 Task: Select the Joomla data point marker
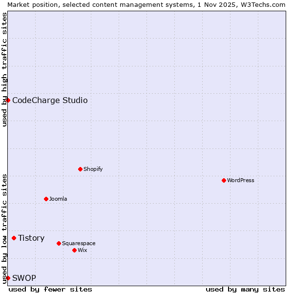(46, 199)
